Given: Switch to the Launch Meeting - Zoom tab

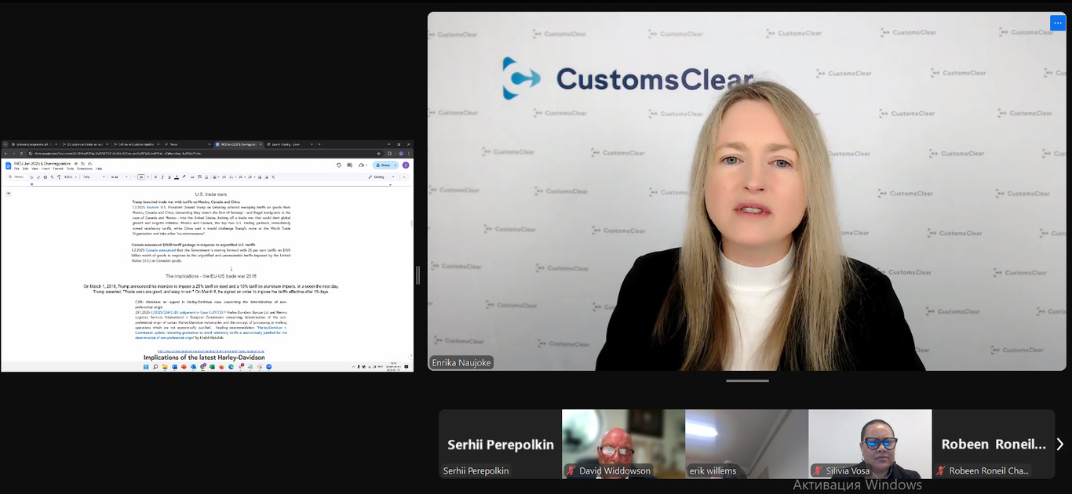Looking at the screenshot, I should pyautogui.click(x=290, y=144).
